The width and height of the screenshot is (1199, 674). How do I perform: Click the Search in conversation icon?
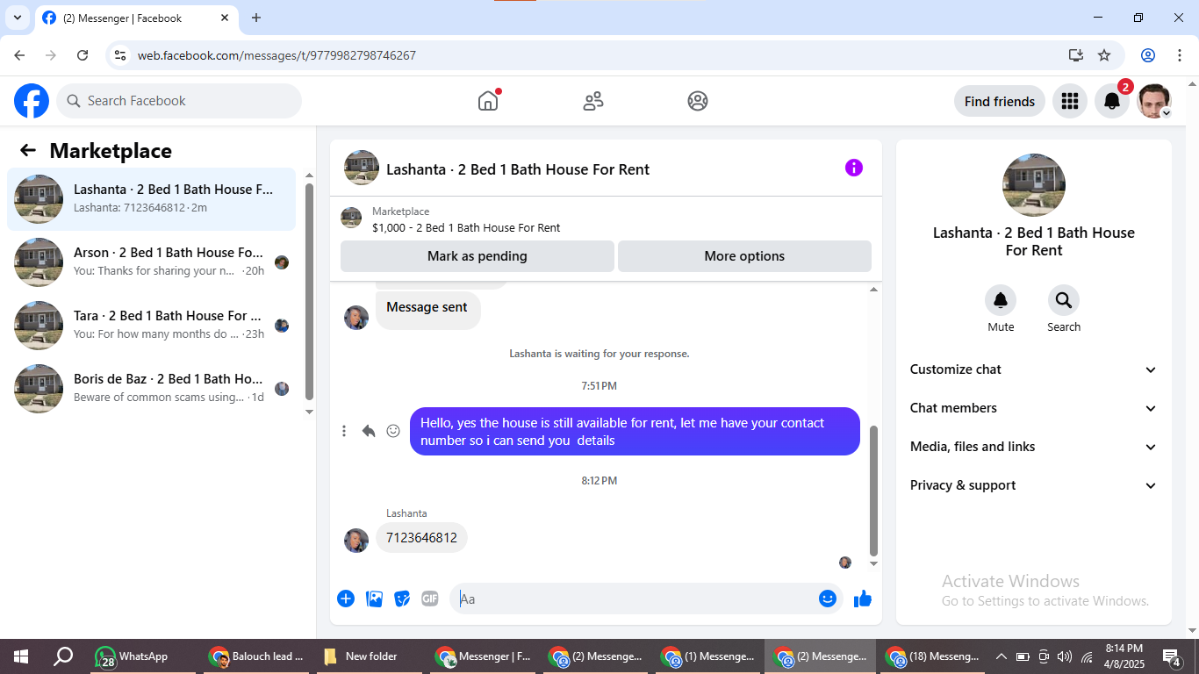[1064, 301]
